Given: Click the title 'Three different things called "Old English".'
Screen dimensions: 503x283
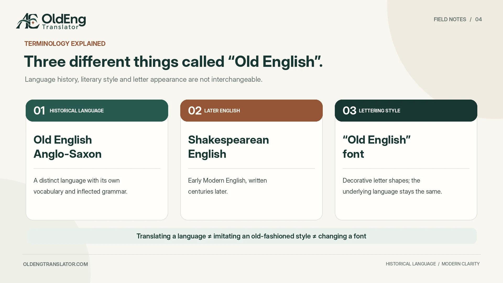Looking at the screenshot, I should point(173,62).
